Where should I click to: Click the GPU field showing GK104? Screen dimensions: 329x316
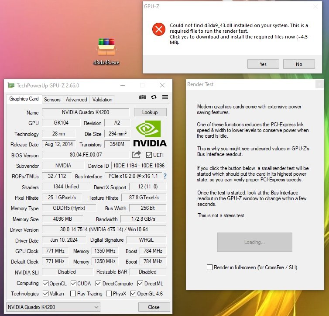61,123
